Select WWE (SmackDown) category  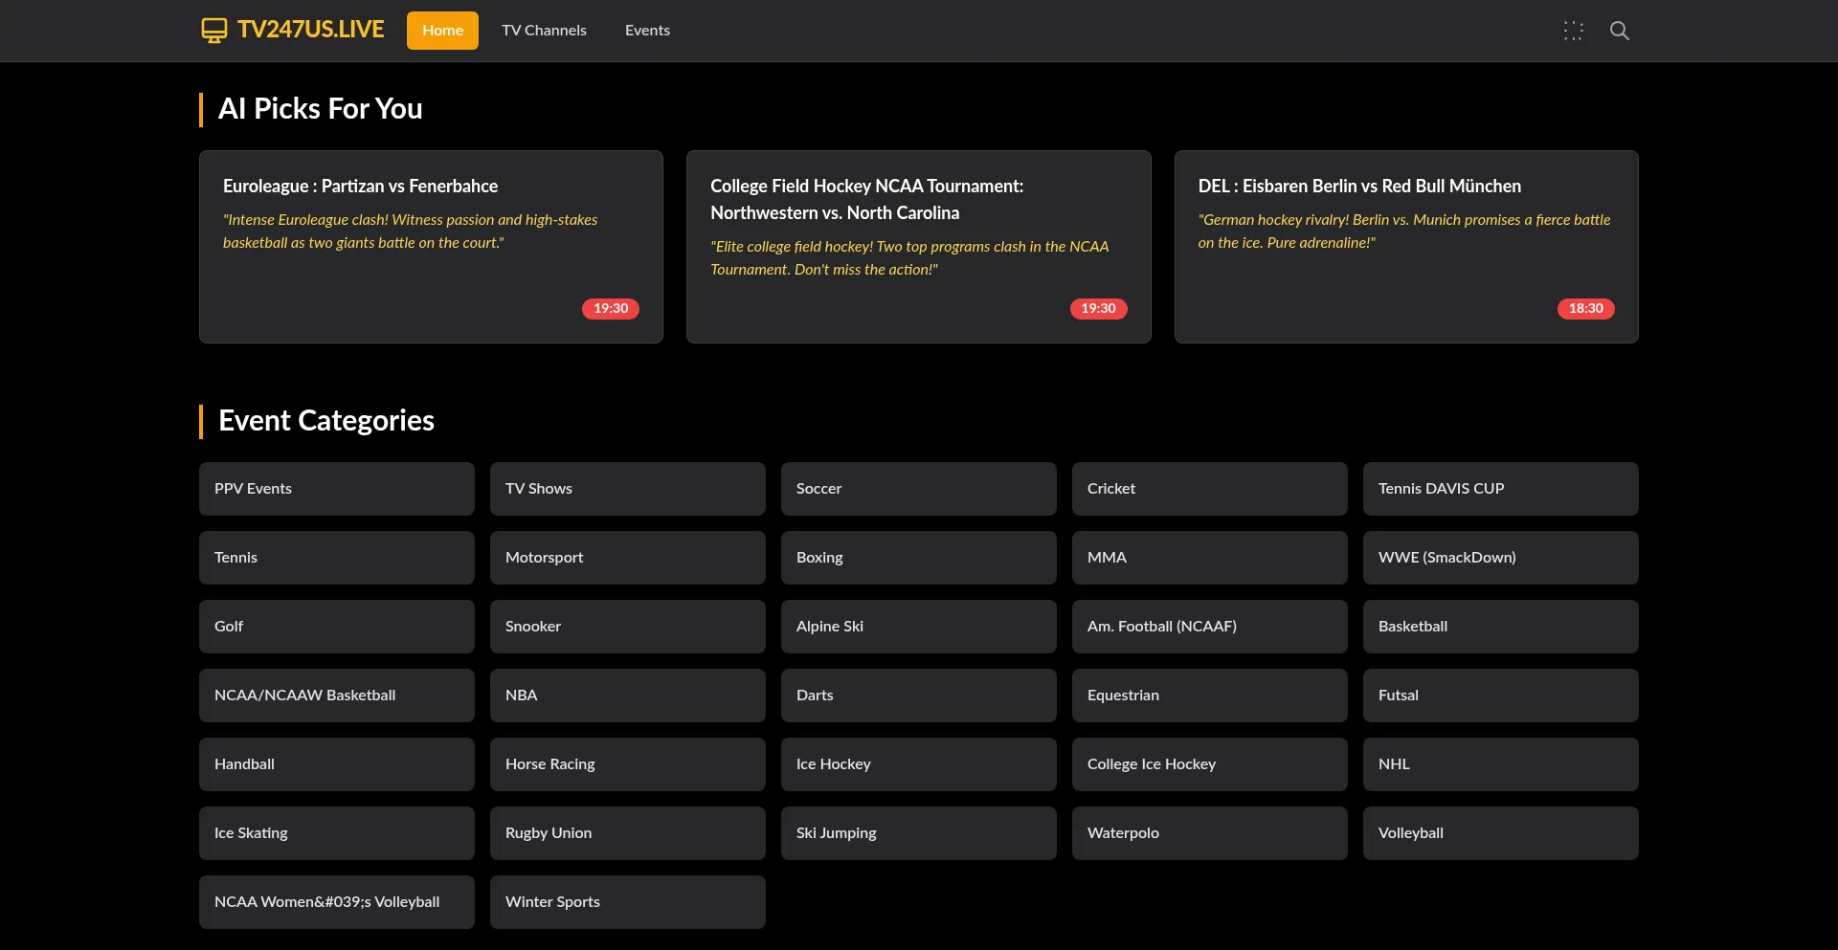1500,558
